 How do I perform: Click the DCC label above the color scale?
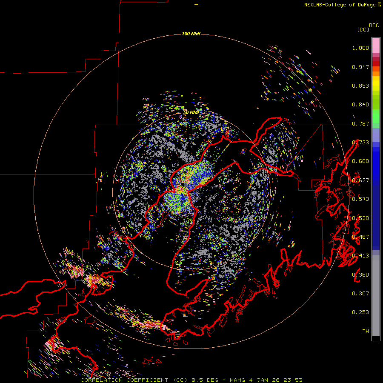click(374, 26)
